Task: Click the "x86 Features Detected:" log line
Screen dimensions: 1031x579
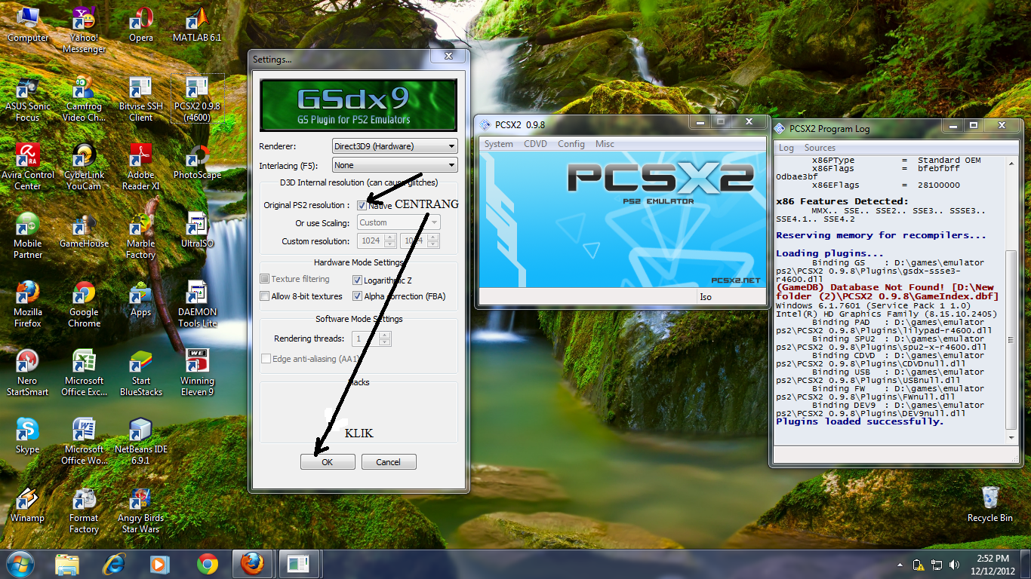Action: (x=842, y=201)
